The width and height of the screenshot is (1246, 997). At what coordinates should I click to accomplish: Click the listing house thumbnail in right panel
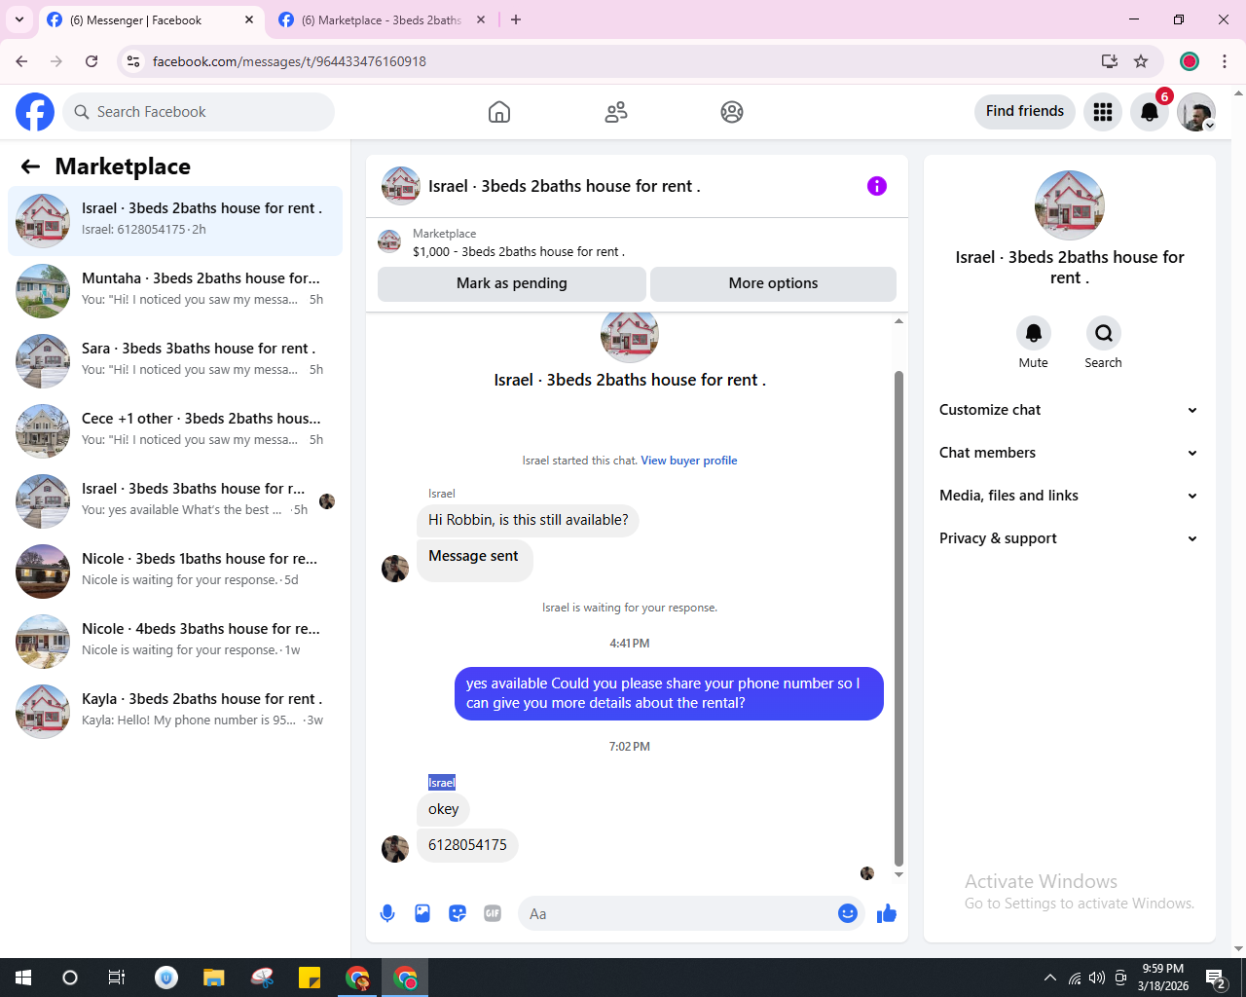click(1070, 205)
